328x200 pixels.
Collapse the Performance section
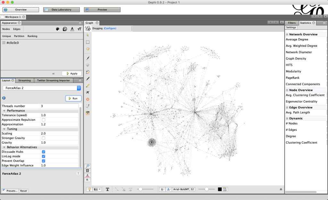(x=4, y=111)
